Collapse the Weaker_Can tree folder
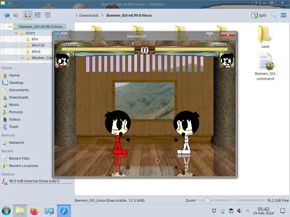The width and height of the screenshot is (290, 217). pos(22,58)
